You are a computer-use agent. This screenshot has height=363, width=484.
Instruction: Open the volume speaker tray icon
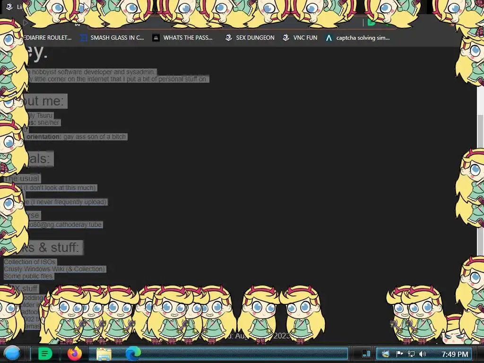pyautogui.click(x=423, y=354)
